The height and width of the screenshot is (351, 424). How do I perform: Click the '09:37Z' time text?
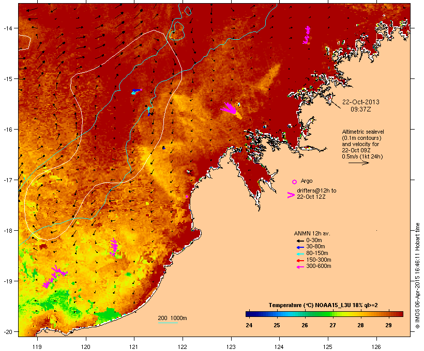tap(361, 109)
